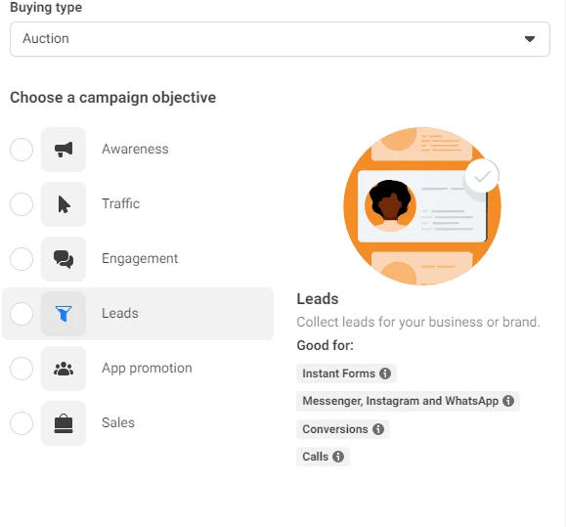Open the info icon next to Conversions
Image resolution: width=566 pixels, height=527 pixels.
(x=378, y=429)
